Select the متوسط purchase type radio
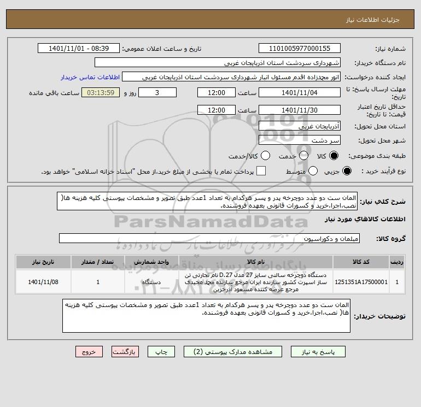 (x=313, y=171)
